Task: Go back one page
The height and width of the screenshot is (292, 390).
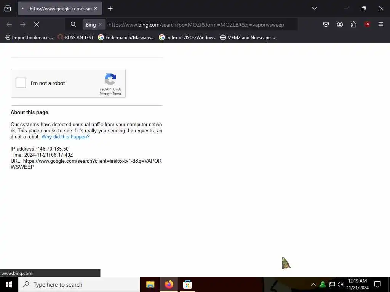Action: pyautogui.click(x=9, y=25)
